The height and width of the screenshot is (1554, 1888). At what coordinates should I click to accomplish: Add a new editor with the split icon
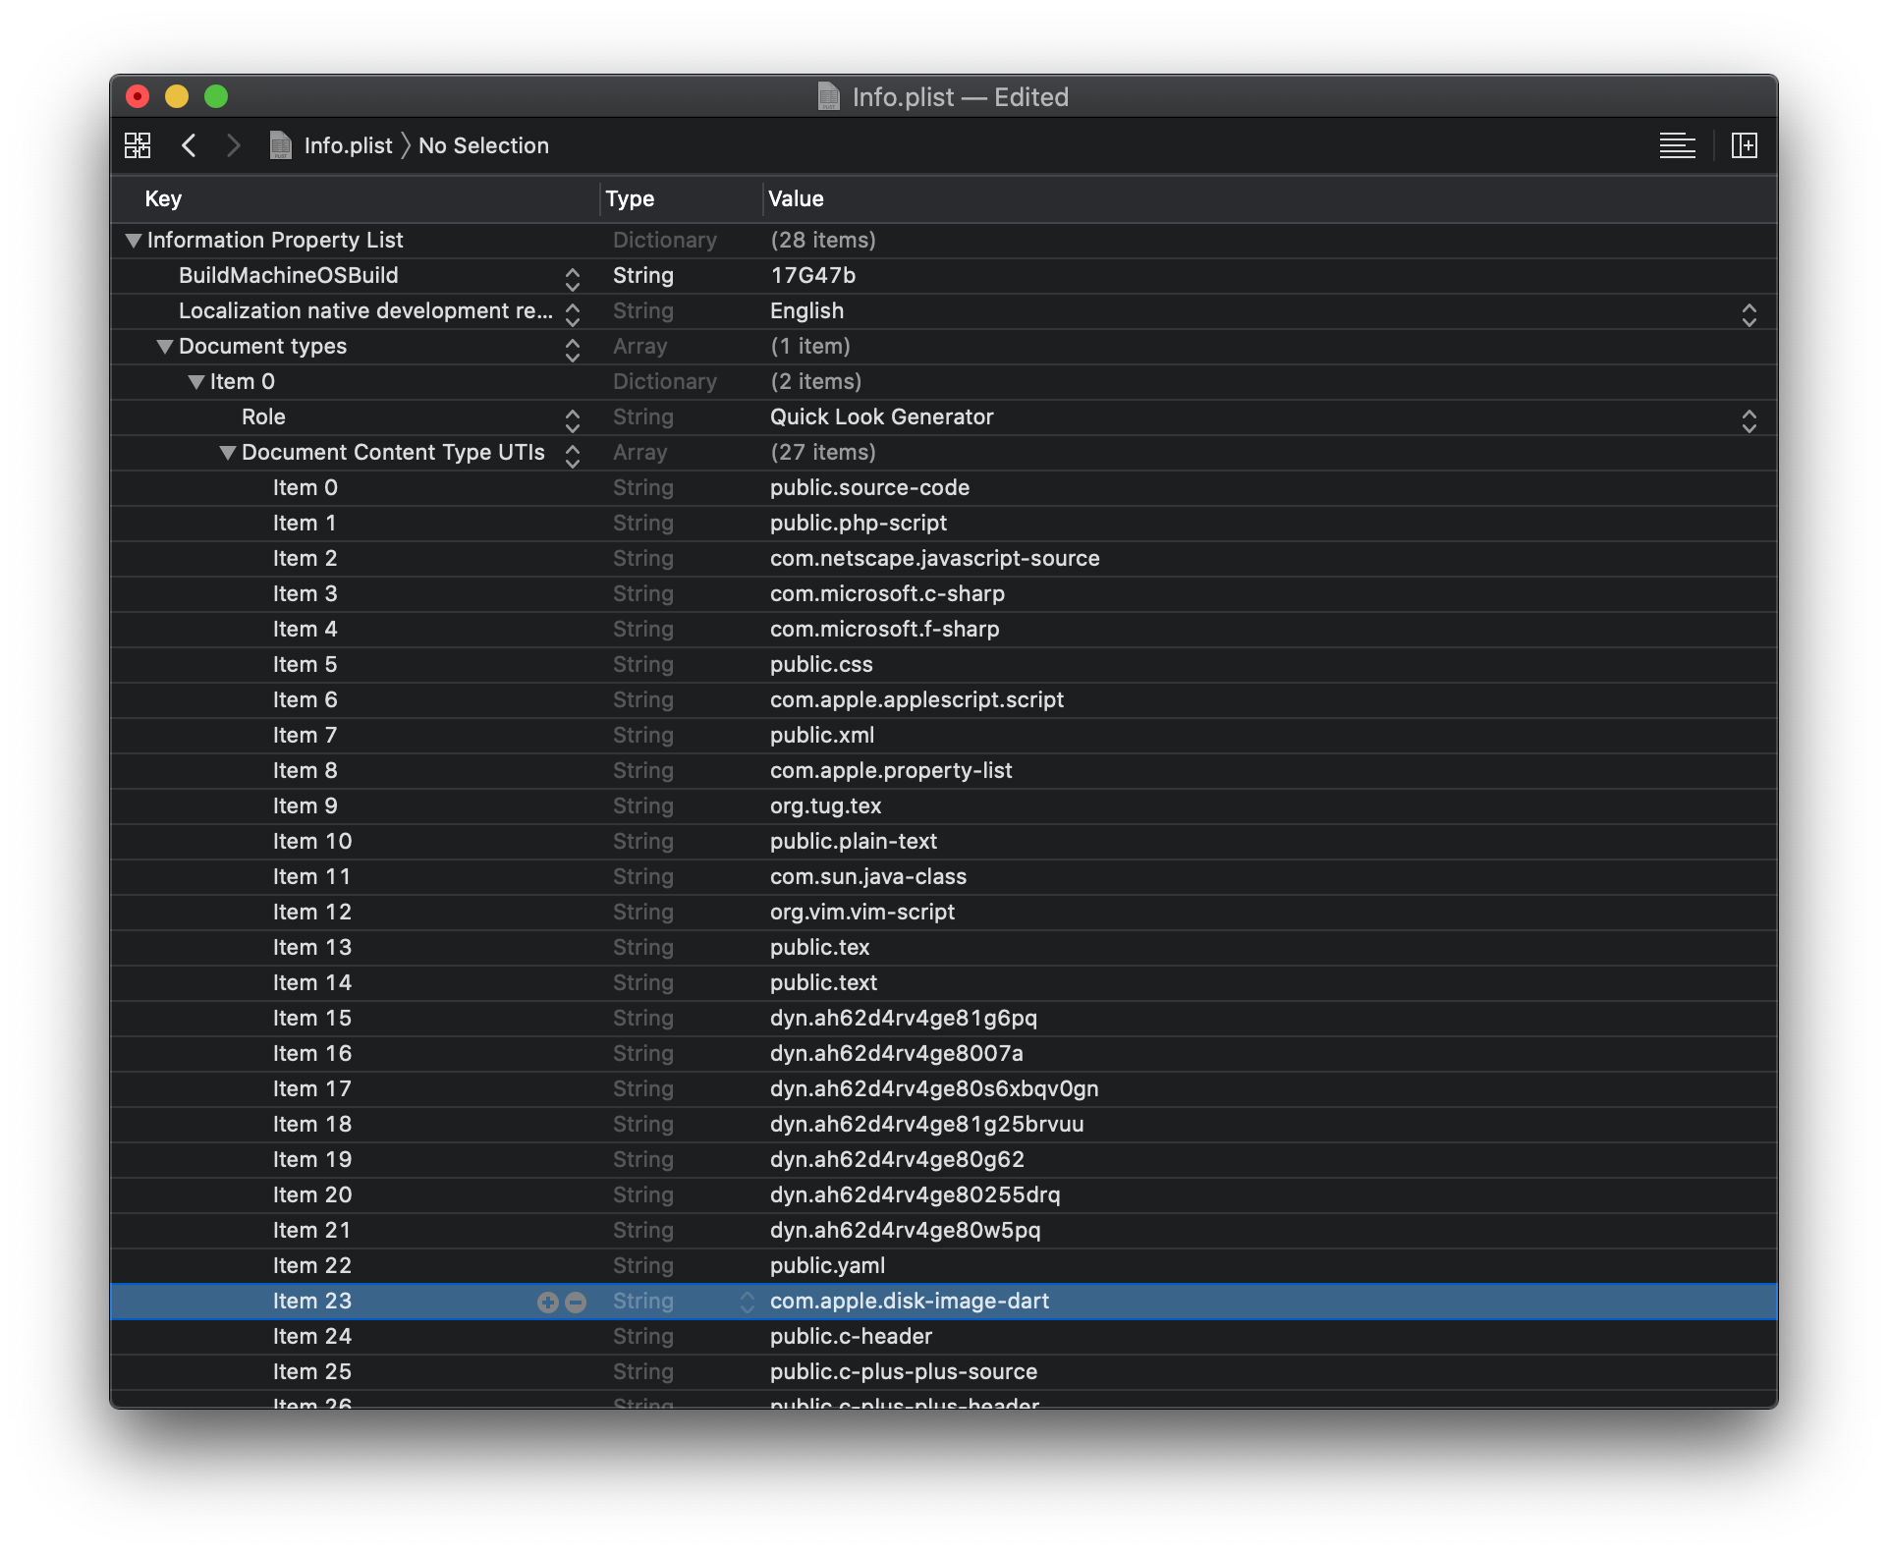tap(1746, 144)
